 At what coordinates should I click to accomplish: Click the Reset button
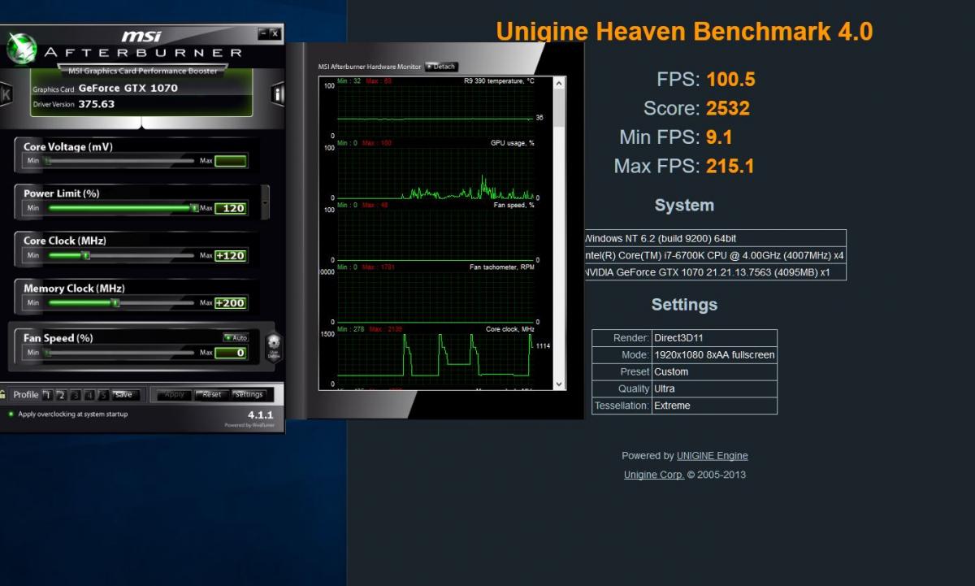(212, 395)
